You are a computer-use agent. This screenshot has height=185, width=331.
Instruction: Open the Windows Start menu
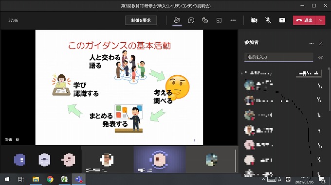[x=7, y=179]
